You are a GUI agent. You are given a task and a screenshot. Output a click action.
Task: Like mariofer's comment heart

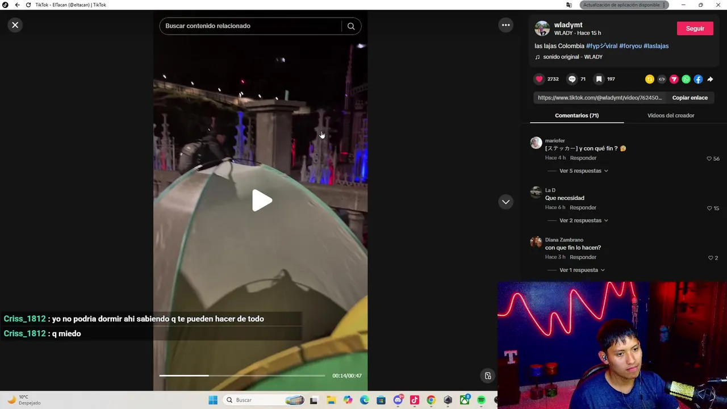[709, 158]
